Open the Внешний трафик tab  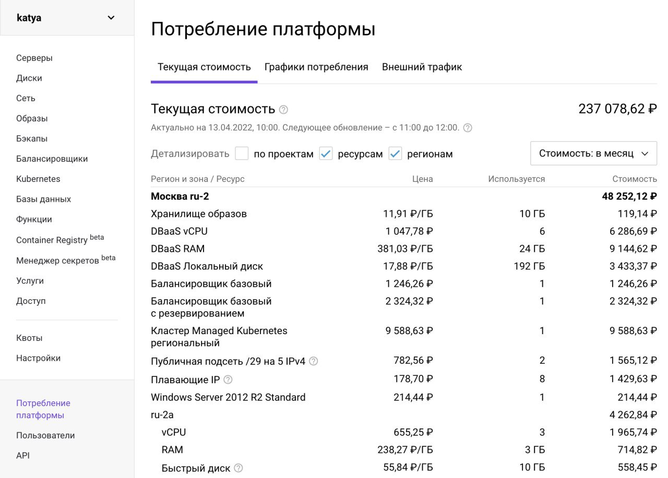click(421, 67)
